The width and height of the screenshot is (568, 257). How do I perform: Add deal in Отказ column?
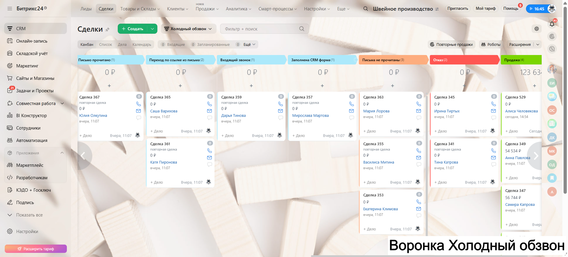coord(464,86)
